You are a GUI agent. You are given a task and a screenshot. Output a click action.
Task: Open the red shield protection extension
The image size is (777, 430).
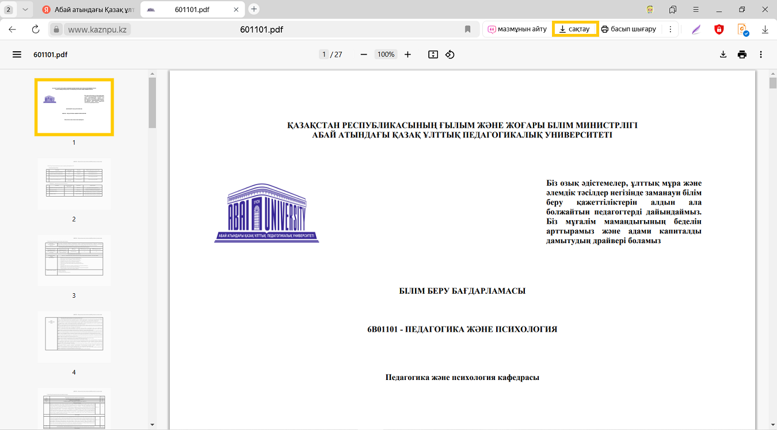[719, 29]
